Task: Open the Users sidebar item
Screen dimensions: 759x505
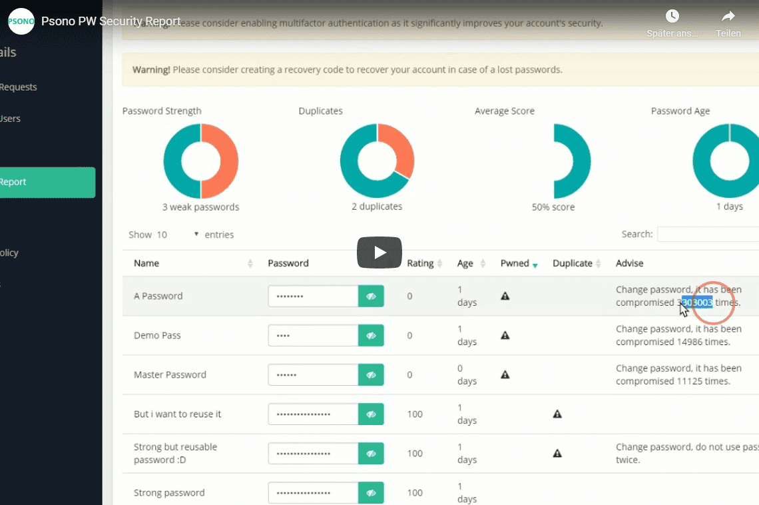Action: coord(10,119)
